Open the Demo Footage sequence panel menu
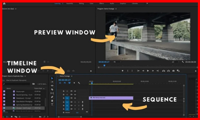Viewport: 200px width, 120px height. 72,76
